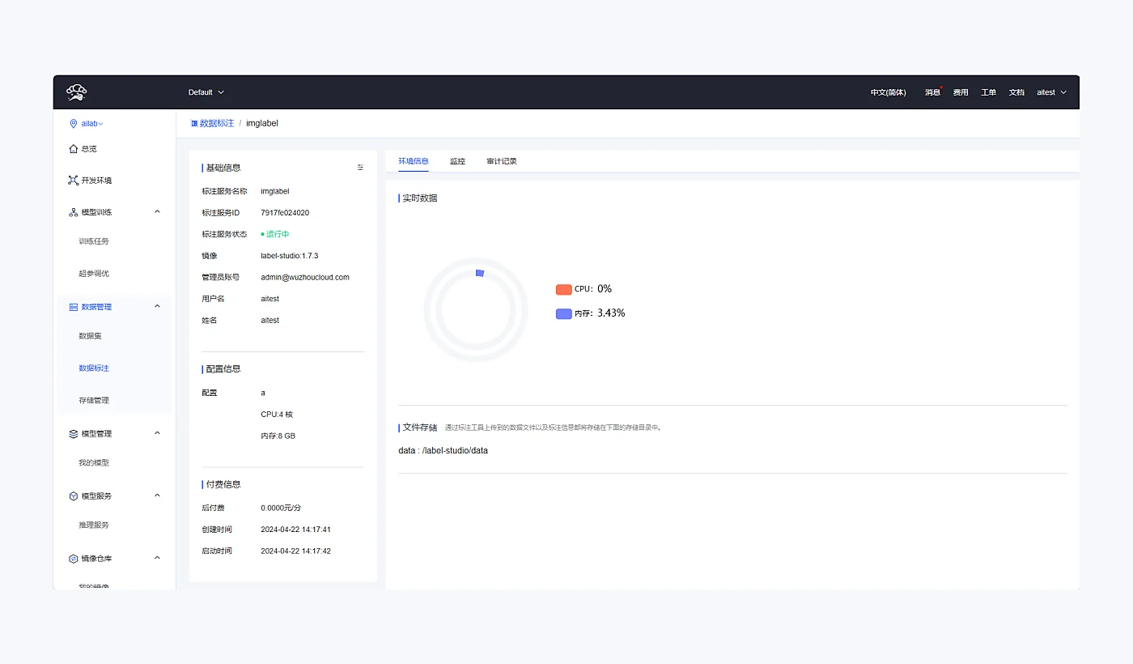1133x664 pixels.
Task: Select 数据标注 in the sidebar
Action: [94, 368]
